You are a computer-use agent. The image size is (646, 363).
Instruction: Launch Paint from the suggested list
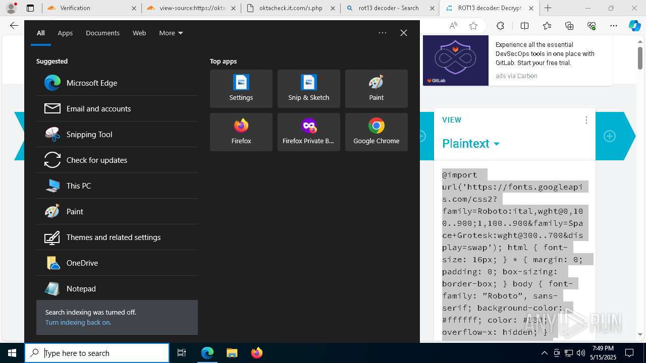point(117,211)
